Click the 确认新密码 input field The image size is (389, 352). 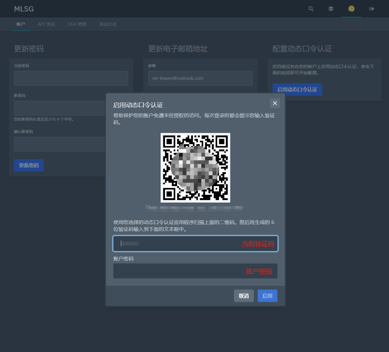point(59,144)
